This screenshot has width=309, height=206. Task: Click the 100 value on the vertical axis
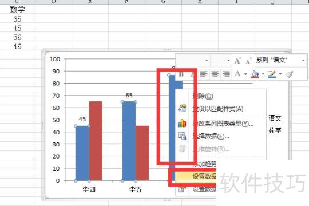click(x=55, y=59)
